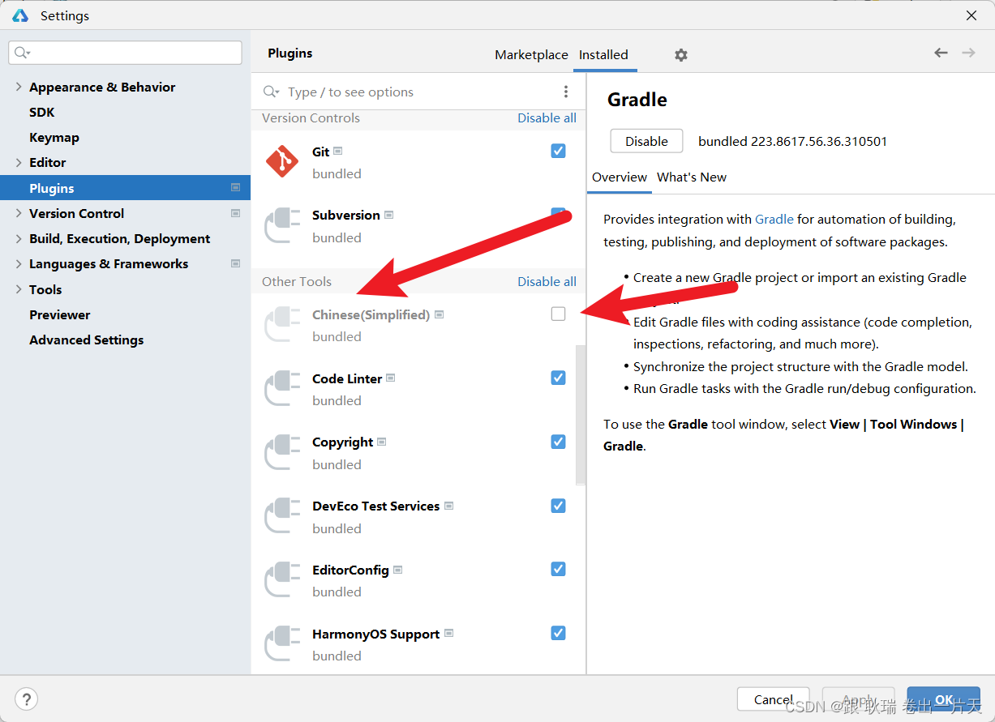Click the magnifier icon in plugin filter field
Screen dimensions: 995x722
coord(271,92)
